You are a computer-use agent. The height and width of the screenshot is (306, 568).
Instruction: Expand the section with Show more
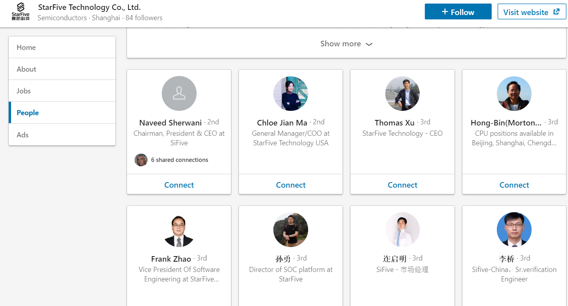346,44
